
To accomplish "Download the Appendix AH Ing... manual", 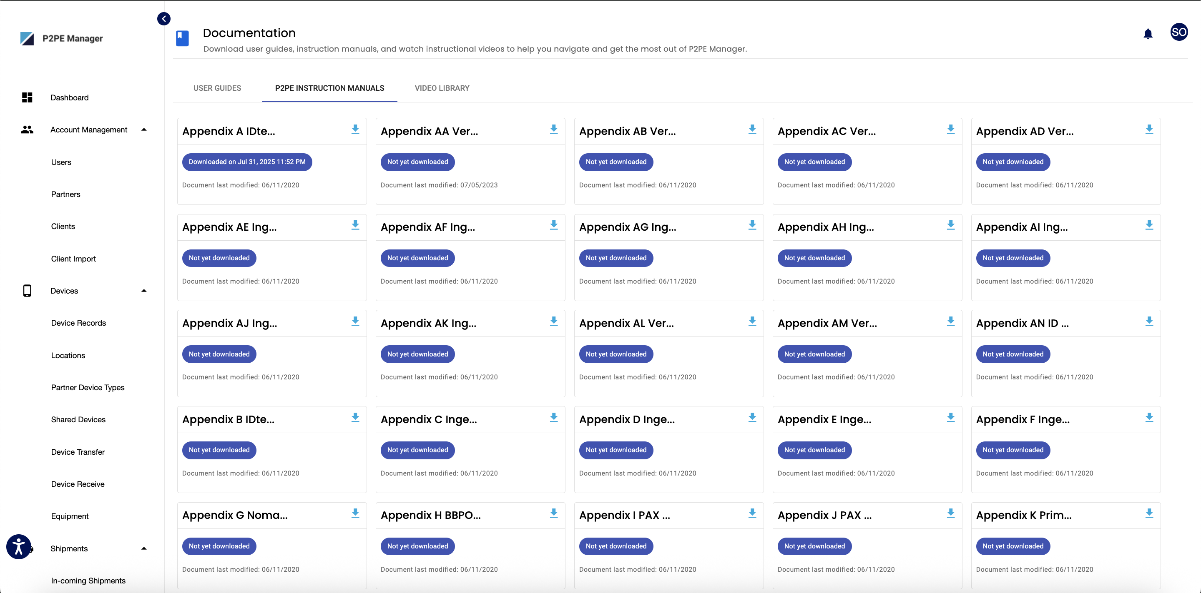I will [951, 225].
